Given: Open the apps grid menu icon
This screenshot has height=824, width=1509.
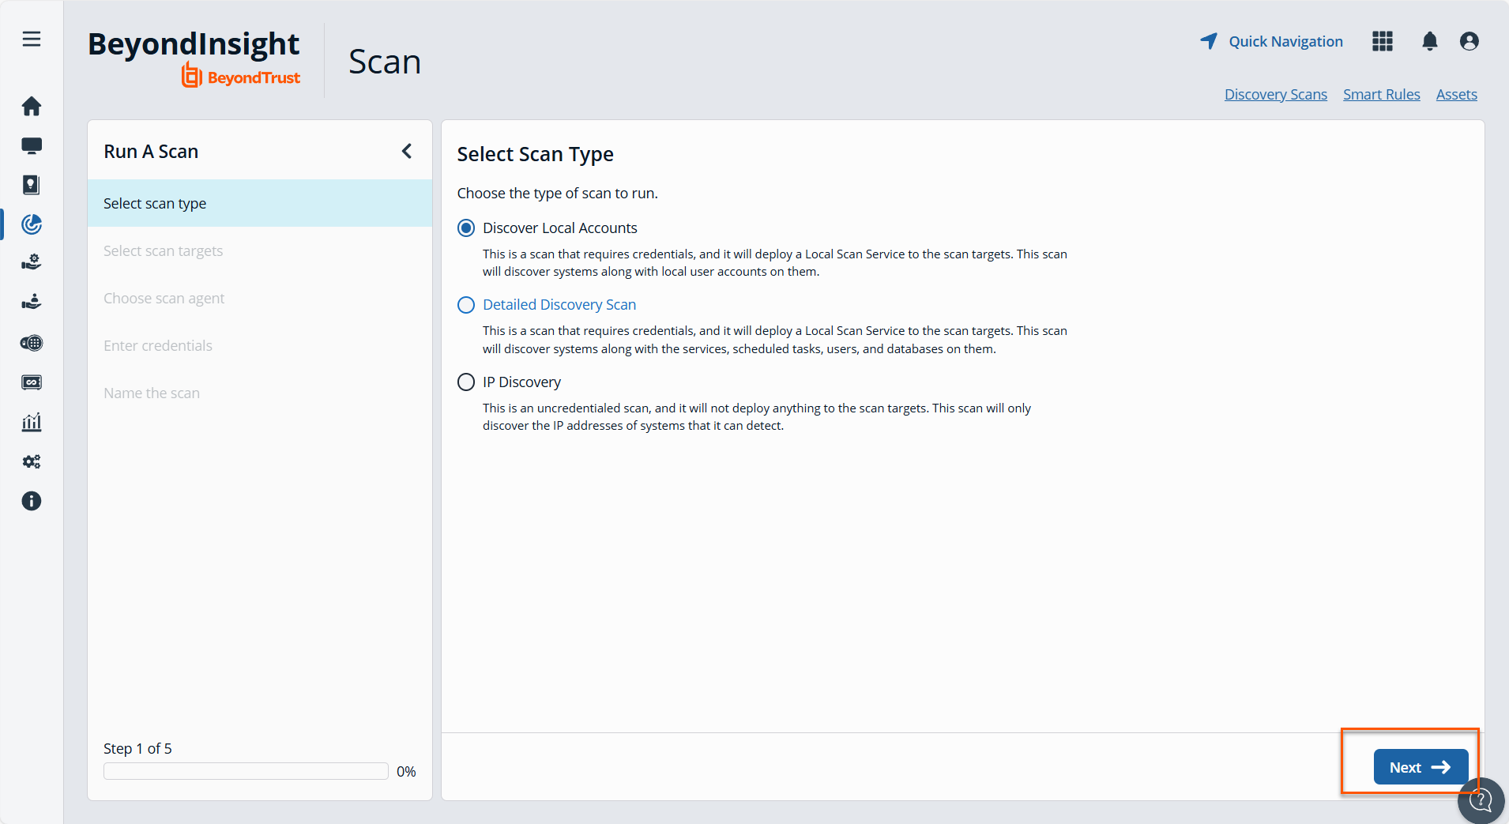Looking at the screenshot, I should 1383,41.
